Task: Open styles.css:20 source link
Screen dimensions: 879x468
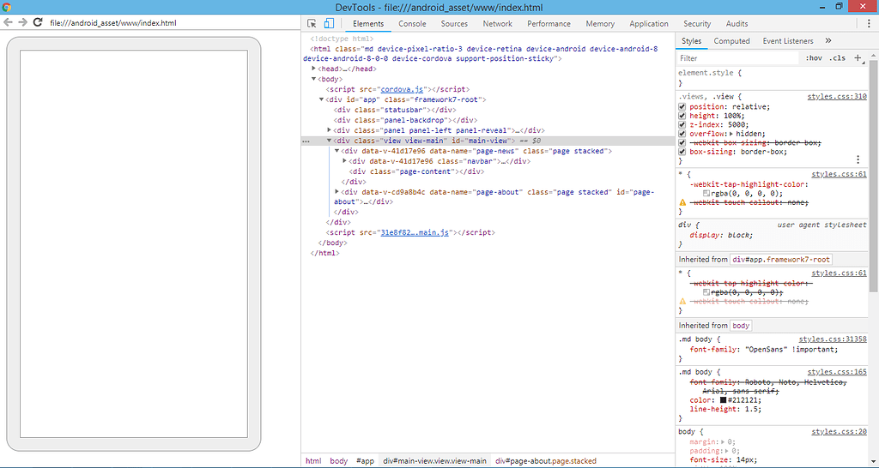Action: [x=840, y=432]
